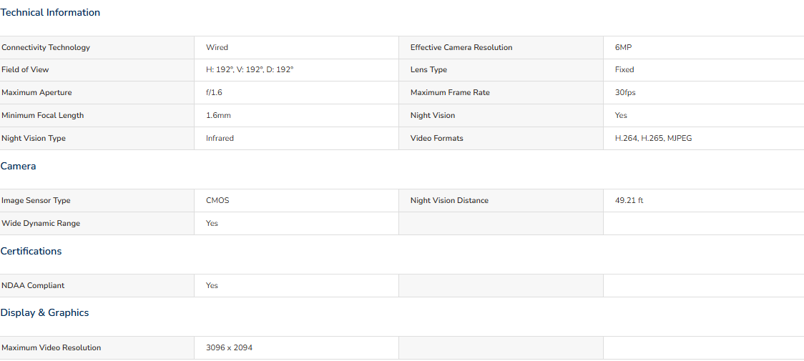Click the Certifications section heading
This screenshot has width=804, height=361.
[x=31, y=251]
